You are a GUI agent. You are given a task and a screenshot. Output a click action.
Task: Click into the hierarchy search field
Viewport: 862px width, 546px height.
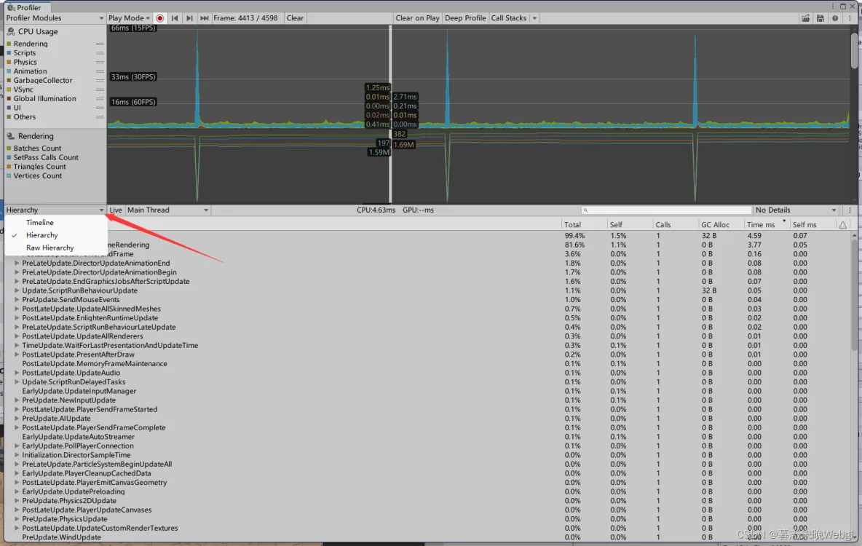[x=666, y=210]
